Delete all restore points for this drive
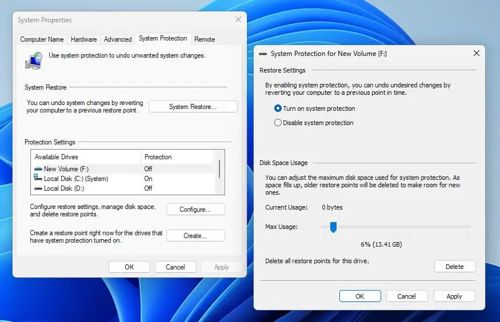This screenshot has height=322, width=500. (x=455, y=267)
